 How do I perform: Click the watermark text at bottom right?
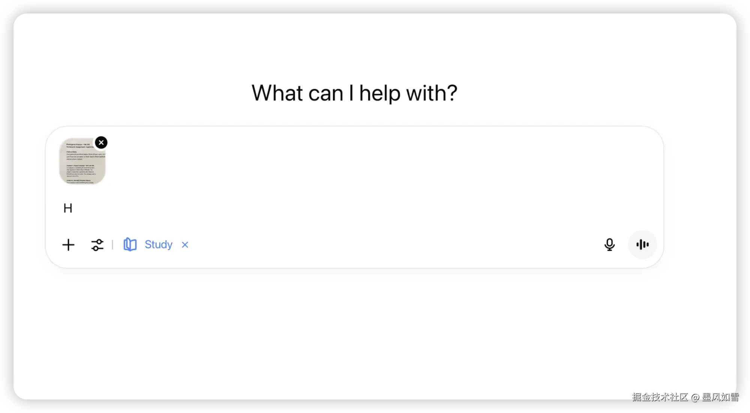coord(685,397)
